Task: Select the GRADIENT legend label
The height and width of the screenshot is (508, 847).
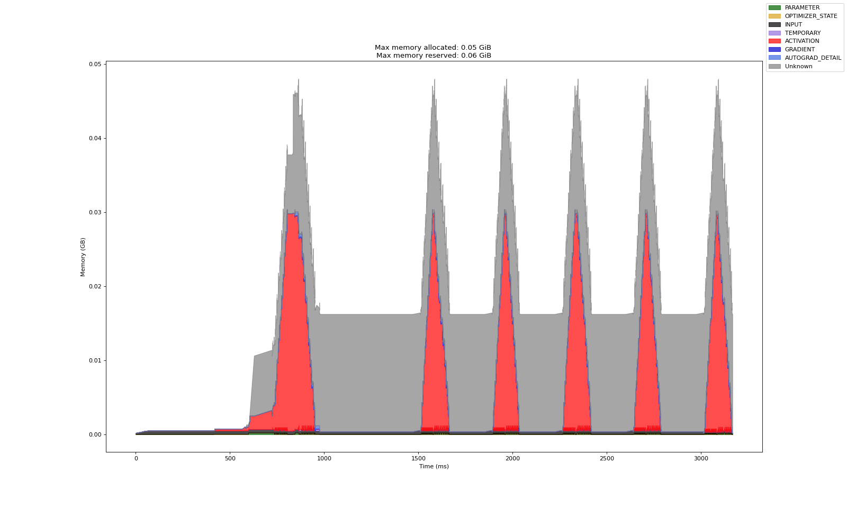Action: (x=800, y=49)
